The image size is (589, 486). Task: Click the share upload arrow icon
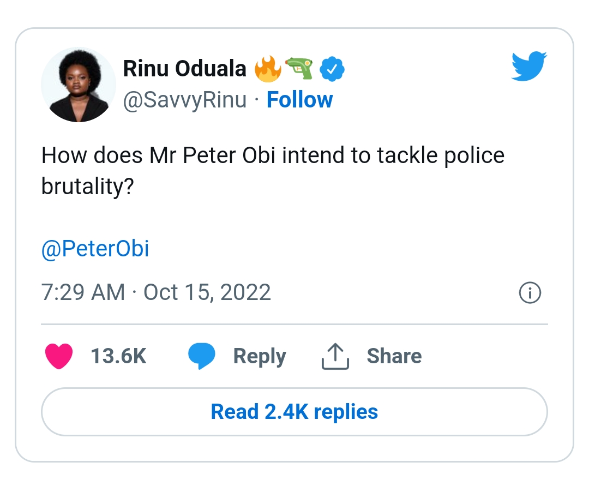335,356
